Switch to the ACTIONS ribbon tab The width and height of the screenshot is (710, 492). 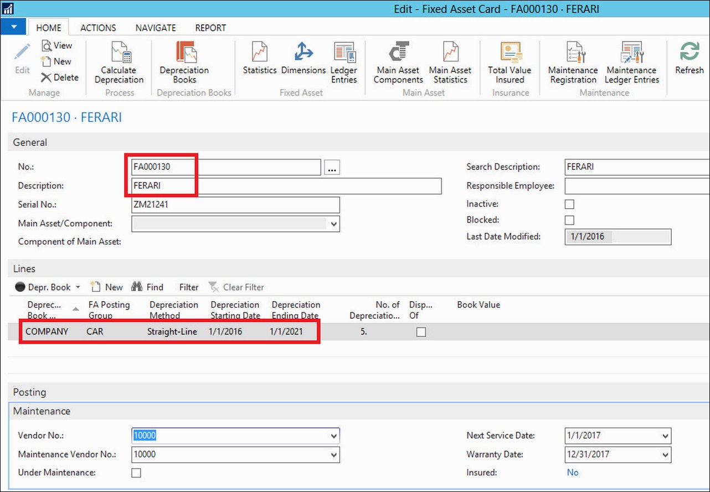coord(98,28)
